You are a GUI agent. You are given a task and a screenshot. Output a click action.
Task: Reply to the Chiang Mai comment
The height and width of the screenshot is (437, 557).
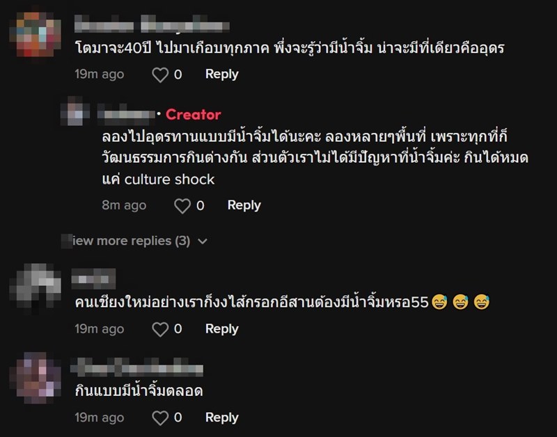(x=221, y=328)
